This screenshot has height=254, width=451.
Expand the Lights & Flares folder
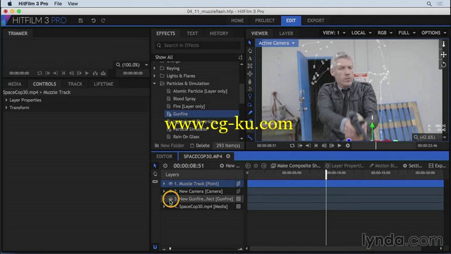click(154, 76)
